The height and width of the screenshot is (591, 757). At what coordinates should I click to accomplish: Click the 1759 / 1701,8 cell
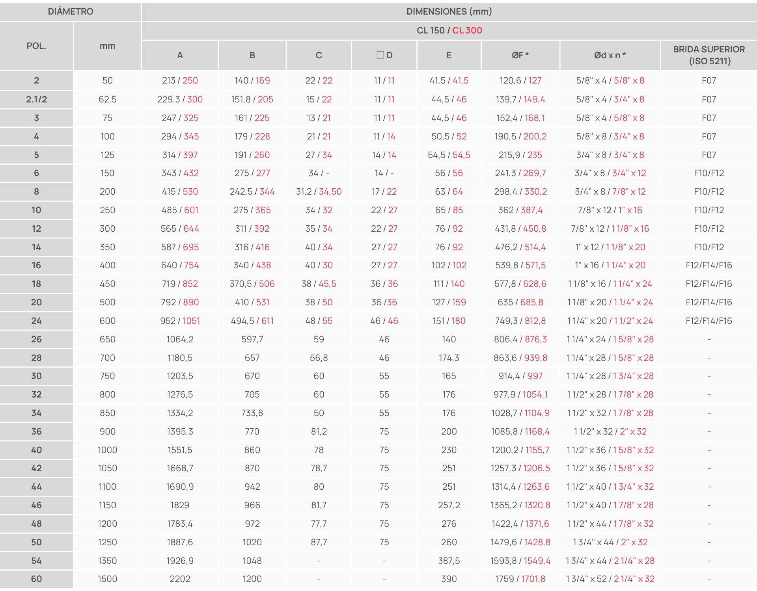[520, 579]
